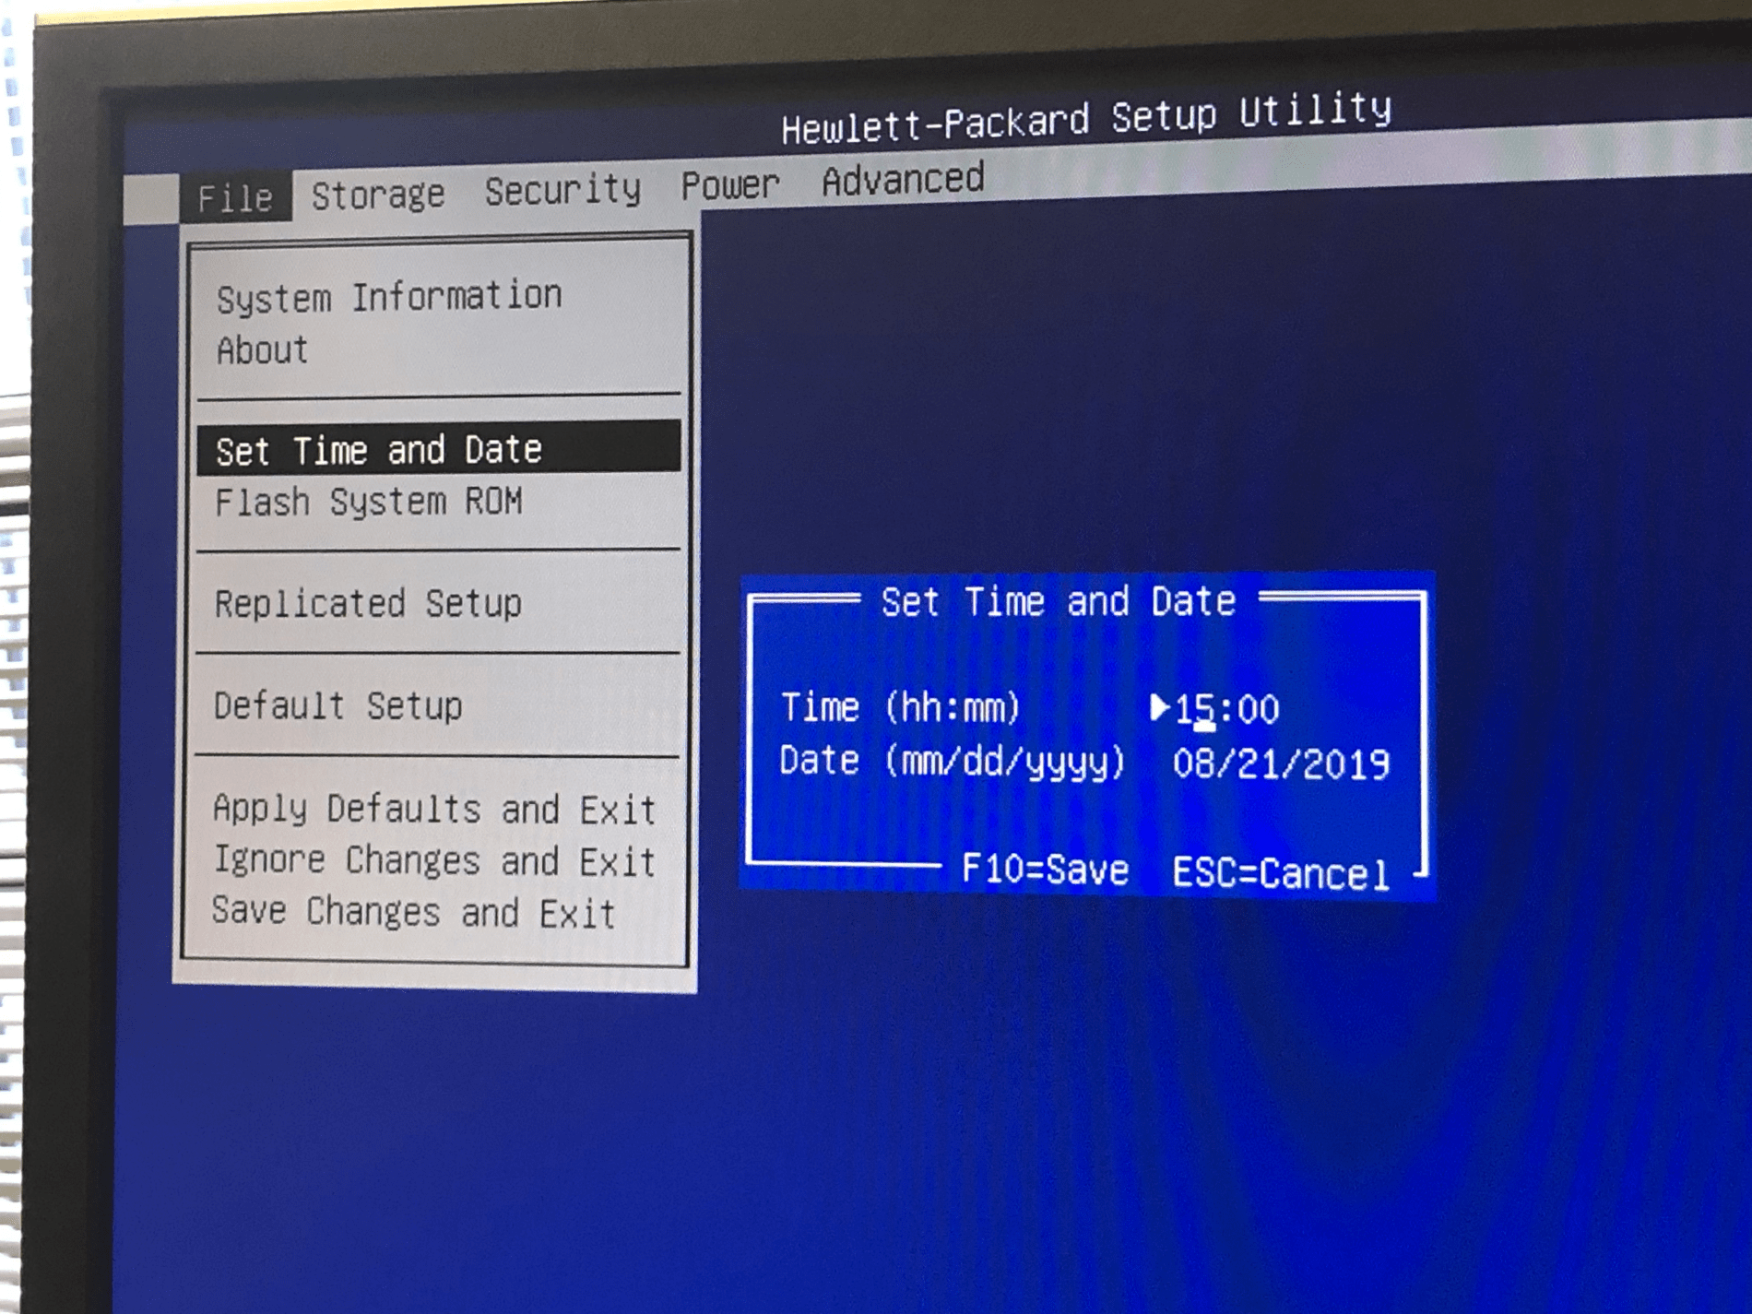The height and width of the screenshot is (1314, 1752).
Task: Select the date field 08/21/2019
Action: click(x=1281, y=764)
